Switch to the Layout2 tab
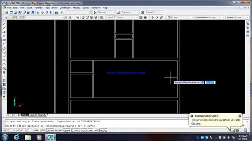 pos(43,115)
